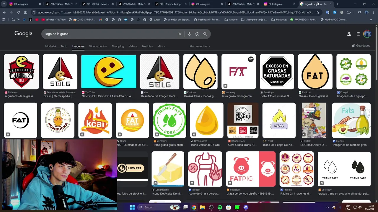Open the Dashboard - Restre... bookmark
The height and width of the screenshot is (212, 378).
click(x=207, y=19)
